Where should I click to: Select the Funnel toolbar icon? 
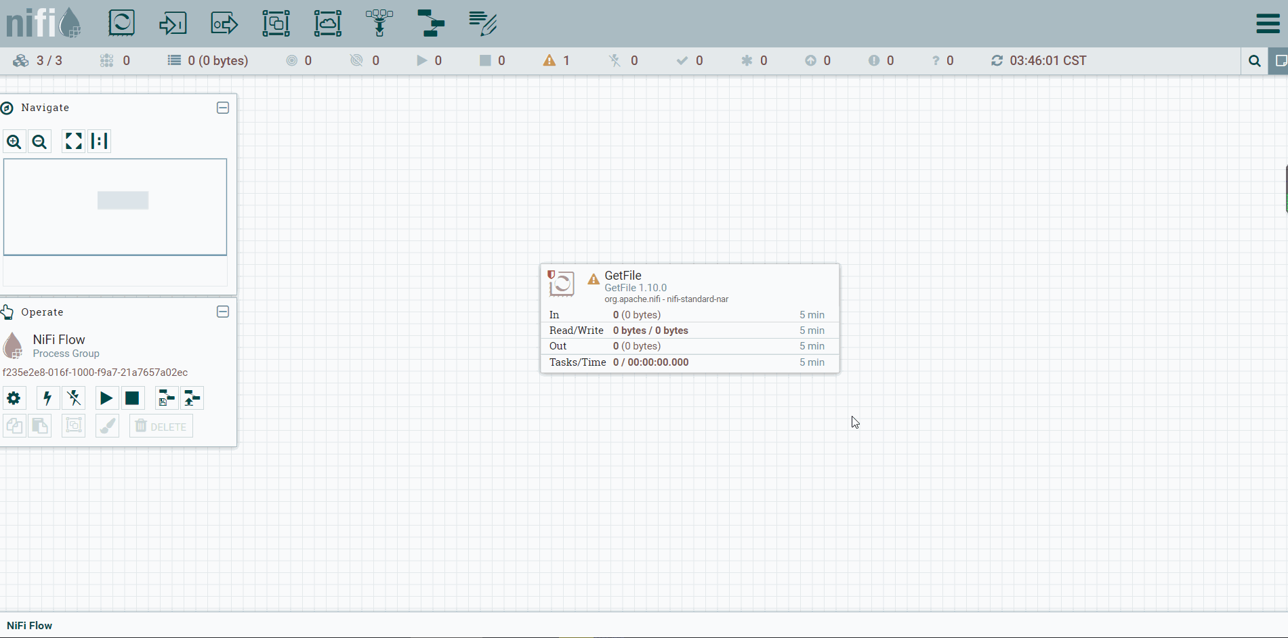pyautogui.click(x=379, y=23)
